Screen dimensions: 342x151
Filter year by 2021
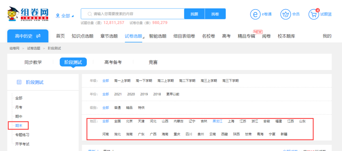[x=118, y=94]
